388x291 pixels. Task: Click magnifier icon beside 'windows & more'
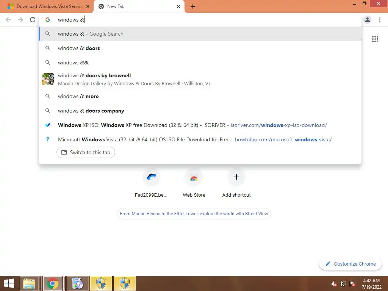[48, 96]
